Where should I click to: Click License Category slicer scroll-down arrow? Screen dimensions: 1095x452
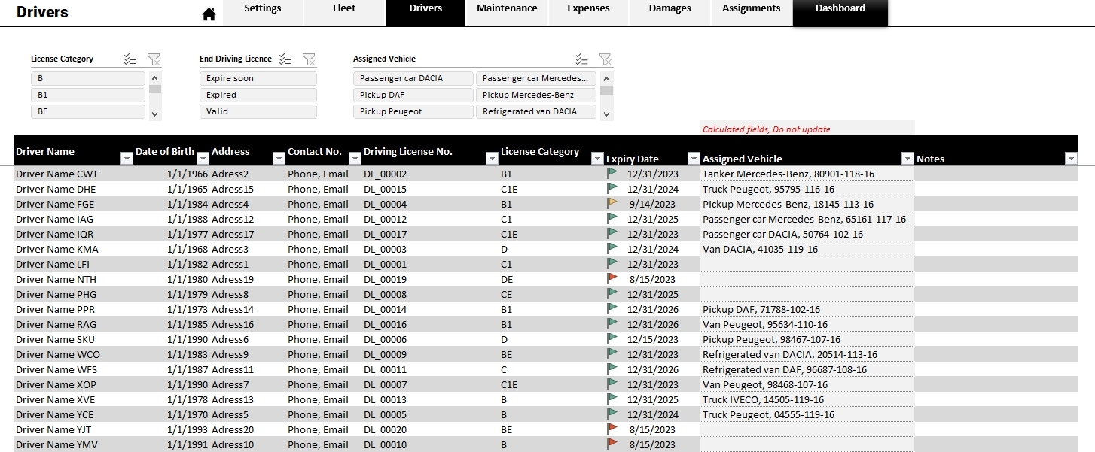(154, 114)
